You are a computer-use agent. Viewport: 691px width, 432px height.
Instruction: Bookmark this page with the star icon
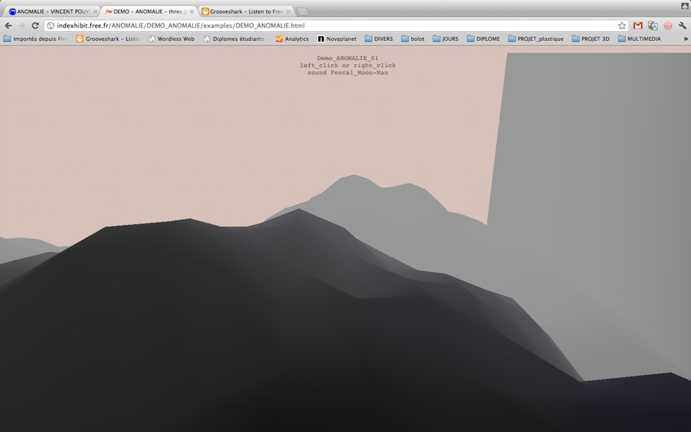tap(622, 26)
